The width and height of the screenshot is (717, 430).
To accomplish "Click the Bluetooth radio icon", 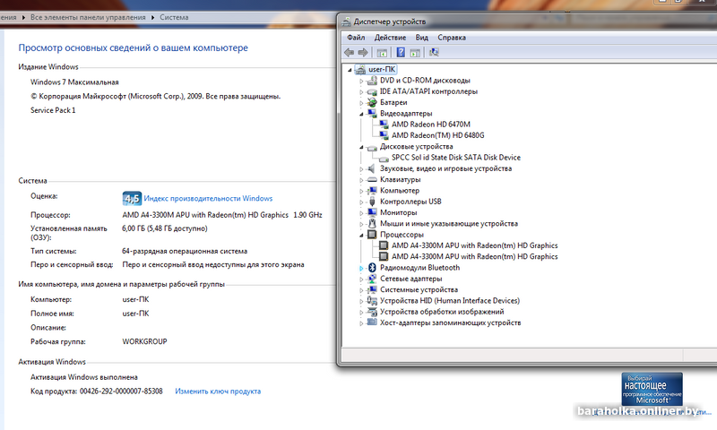I will pos(372,268).
